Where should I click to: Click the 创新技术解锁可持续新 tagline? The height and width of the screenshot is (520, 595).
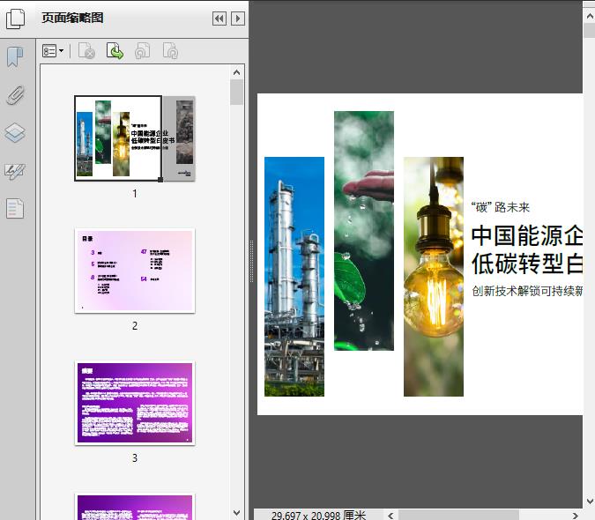point(527,291)
